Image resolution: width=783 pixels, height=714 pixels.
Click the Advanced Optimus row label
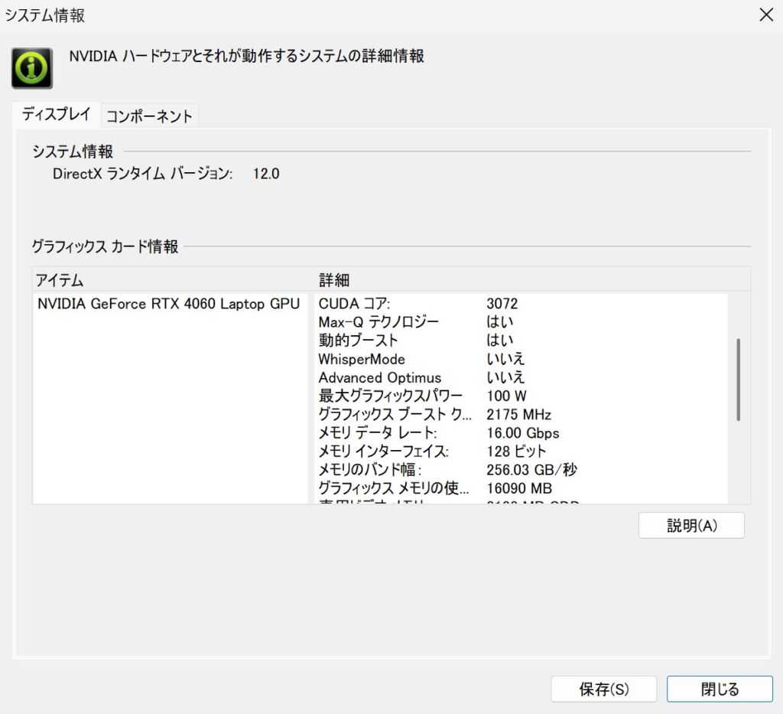[x=379, y=378]
